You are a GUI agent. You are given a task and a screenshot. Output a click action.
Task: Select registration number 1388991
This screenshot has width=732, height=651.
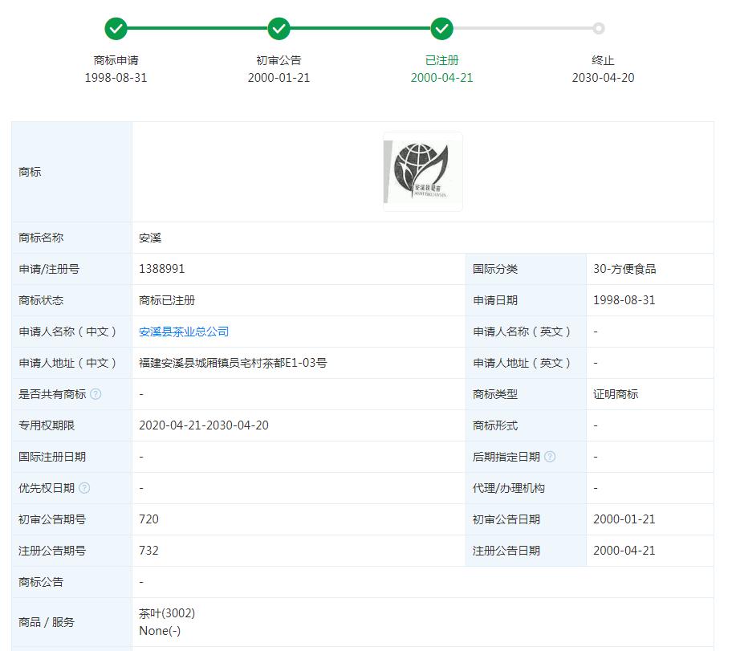[x=162, y=269]
